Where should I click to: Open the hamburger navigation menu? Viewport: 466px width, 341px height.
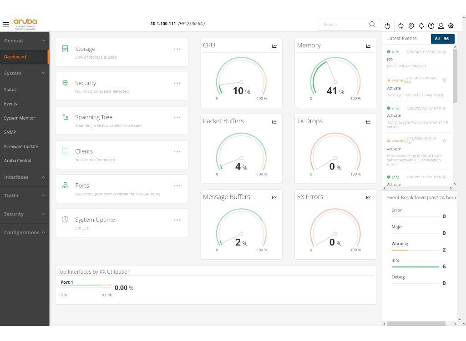pos(6,24)
